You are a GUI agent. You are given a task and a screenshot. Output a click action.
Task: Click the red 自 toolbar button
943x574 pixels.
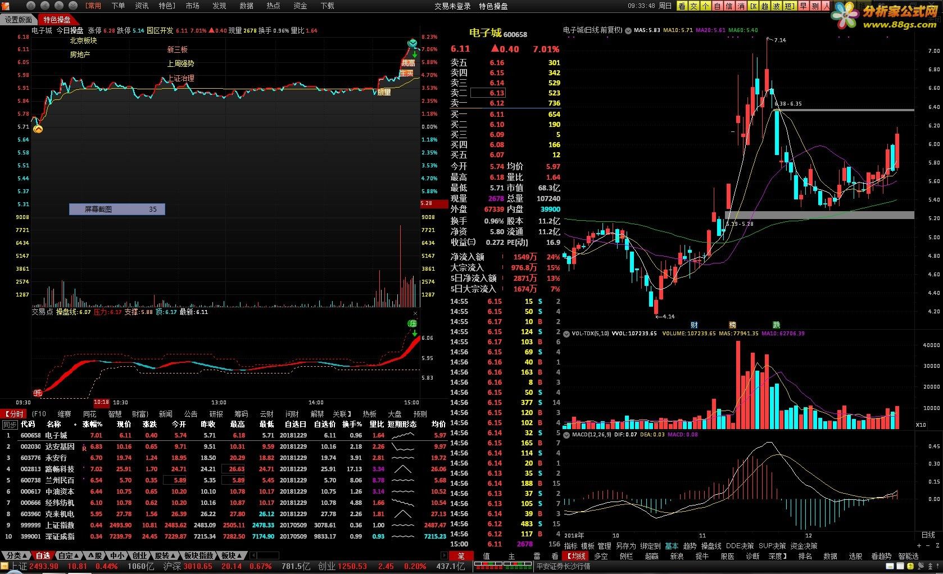pyautogui.click(x=718, y=6)
